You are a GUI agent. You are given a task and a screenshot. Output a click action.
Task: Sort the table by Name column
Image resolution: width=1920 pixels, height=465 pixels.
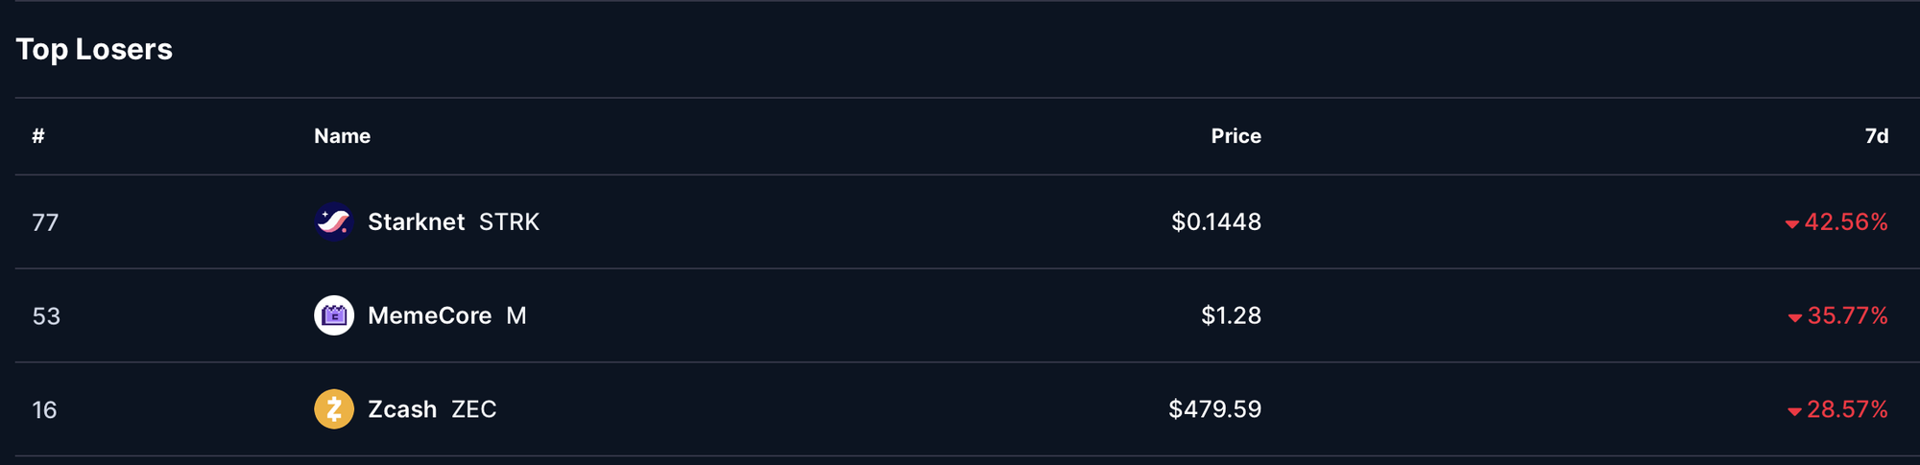point(342,136)
